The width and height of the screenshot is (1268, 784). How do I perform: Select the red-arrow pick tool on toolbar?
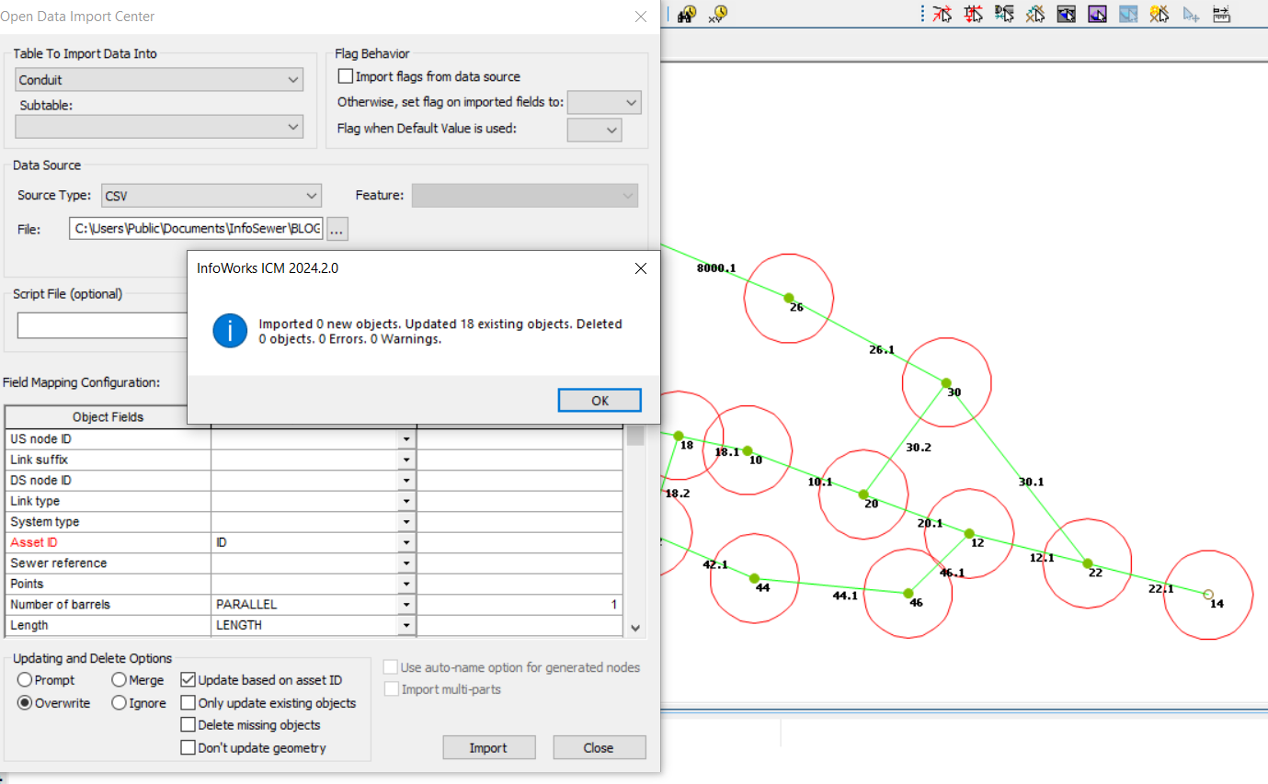tap(942, 15)
